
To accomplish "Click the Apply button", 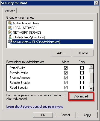I will click(87, 115).
